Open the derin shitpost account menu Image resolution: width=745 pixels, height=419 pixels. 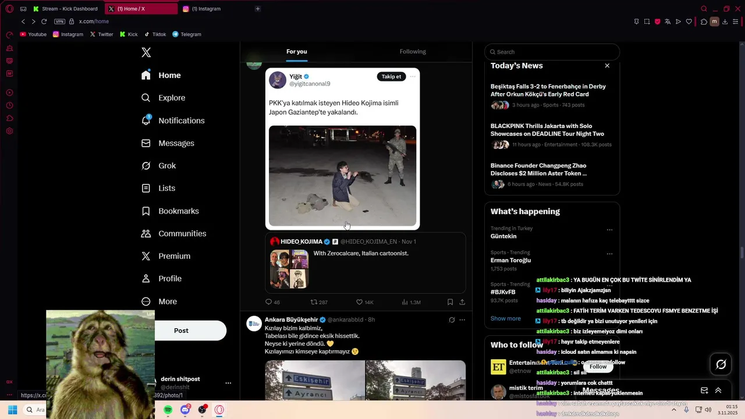pos(228,383)
